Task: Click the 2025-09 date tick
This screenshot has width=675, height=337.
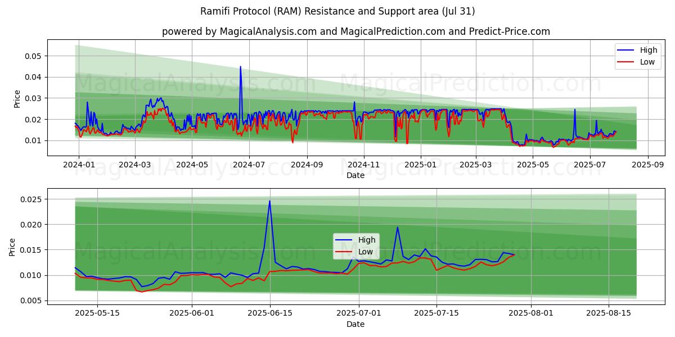Action: (x=648, y=165)
